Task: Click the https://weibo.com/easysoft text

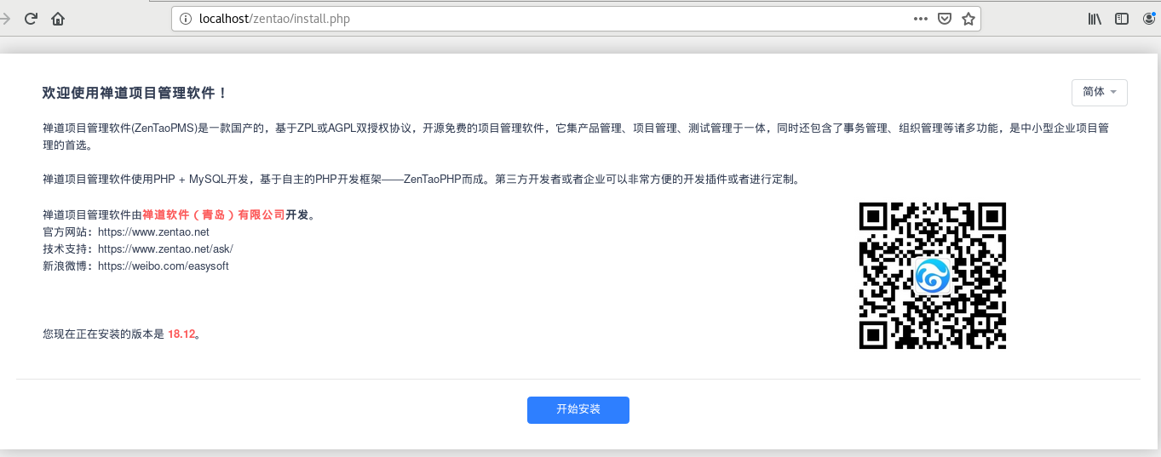Action: pyautogui.click(x=164, y=266)
